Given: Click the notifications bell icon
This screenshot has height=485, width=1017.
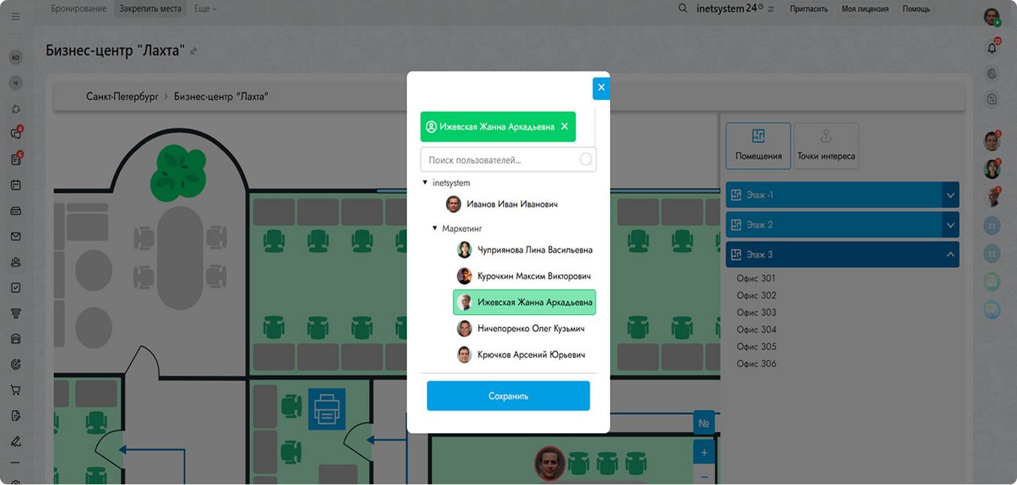Looking at the screenshot, I should pos(992,48).
